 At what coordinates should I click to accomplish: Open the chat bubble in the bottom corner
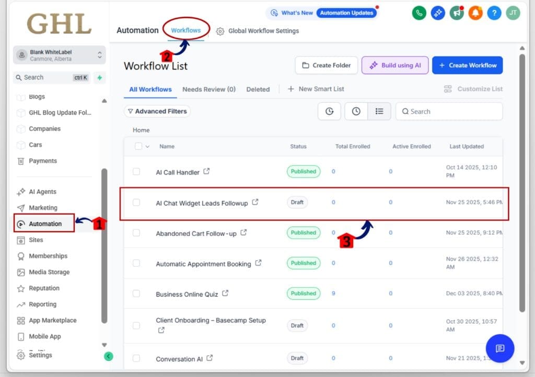click(499, 348)
